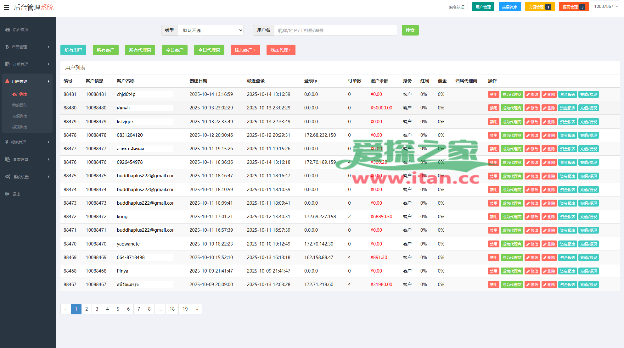
Task: Click the green 搜索 button
Action: 410,30
